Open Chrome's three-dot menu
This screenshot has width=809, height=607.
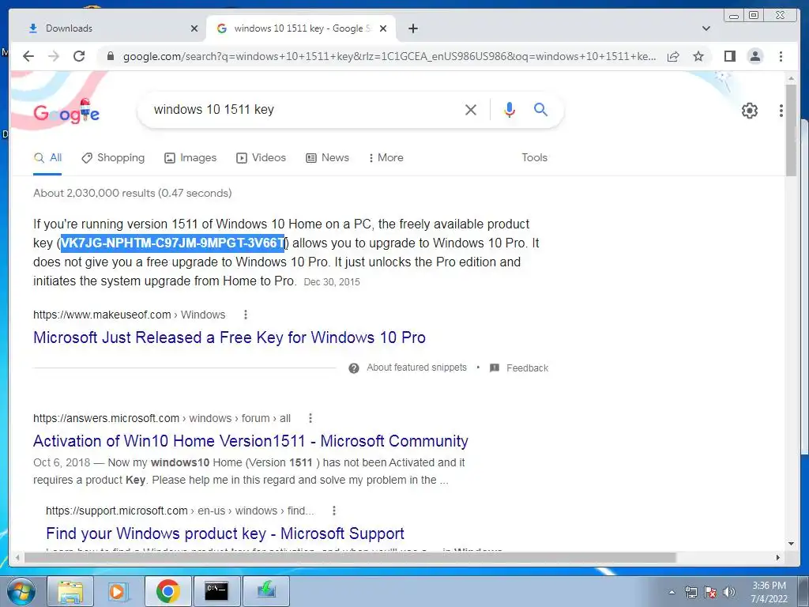point(781,56)
